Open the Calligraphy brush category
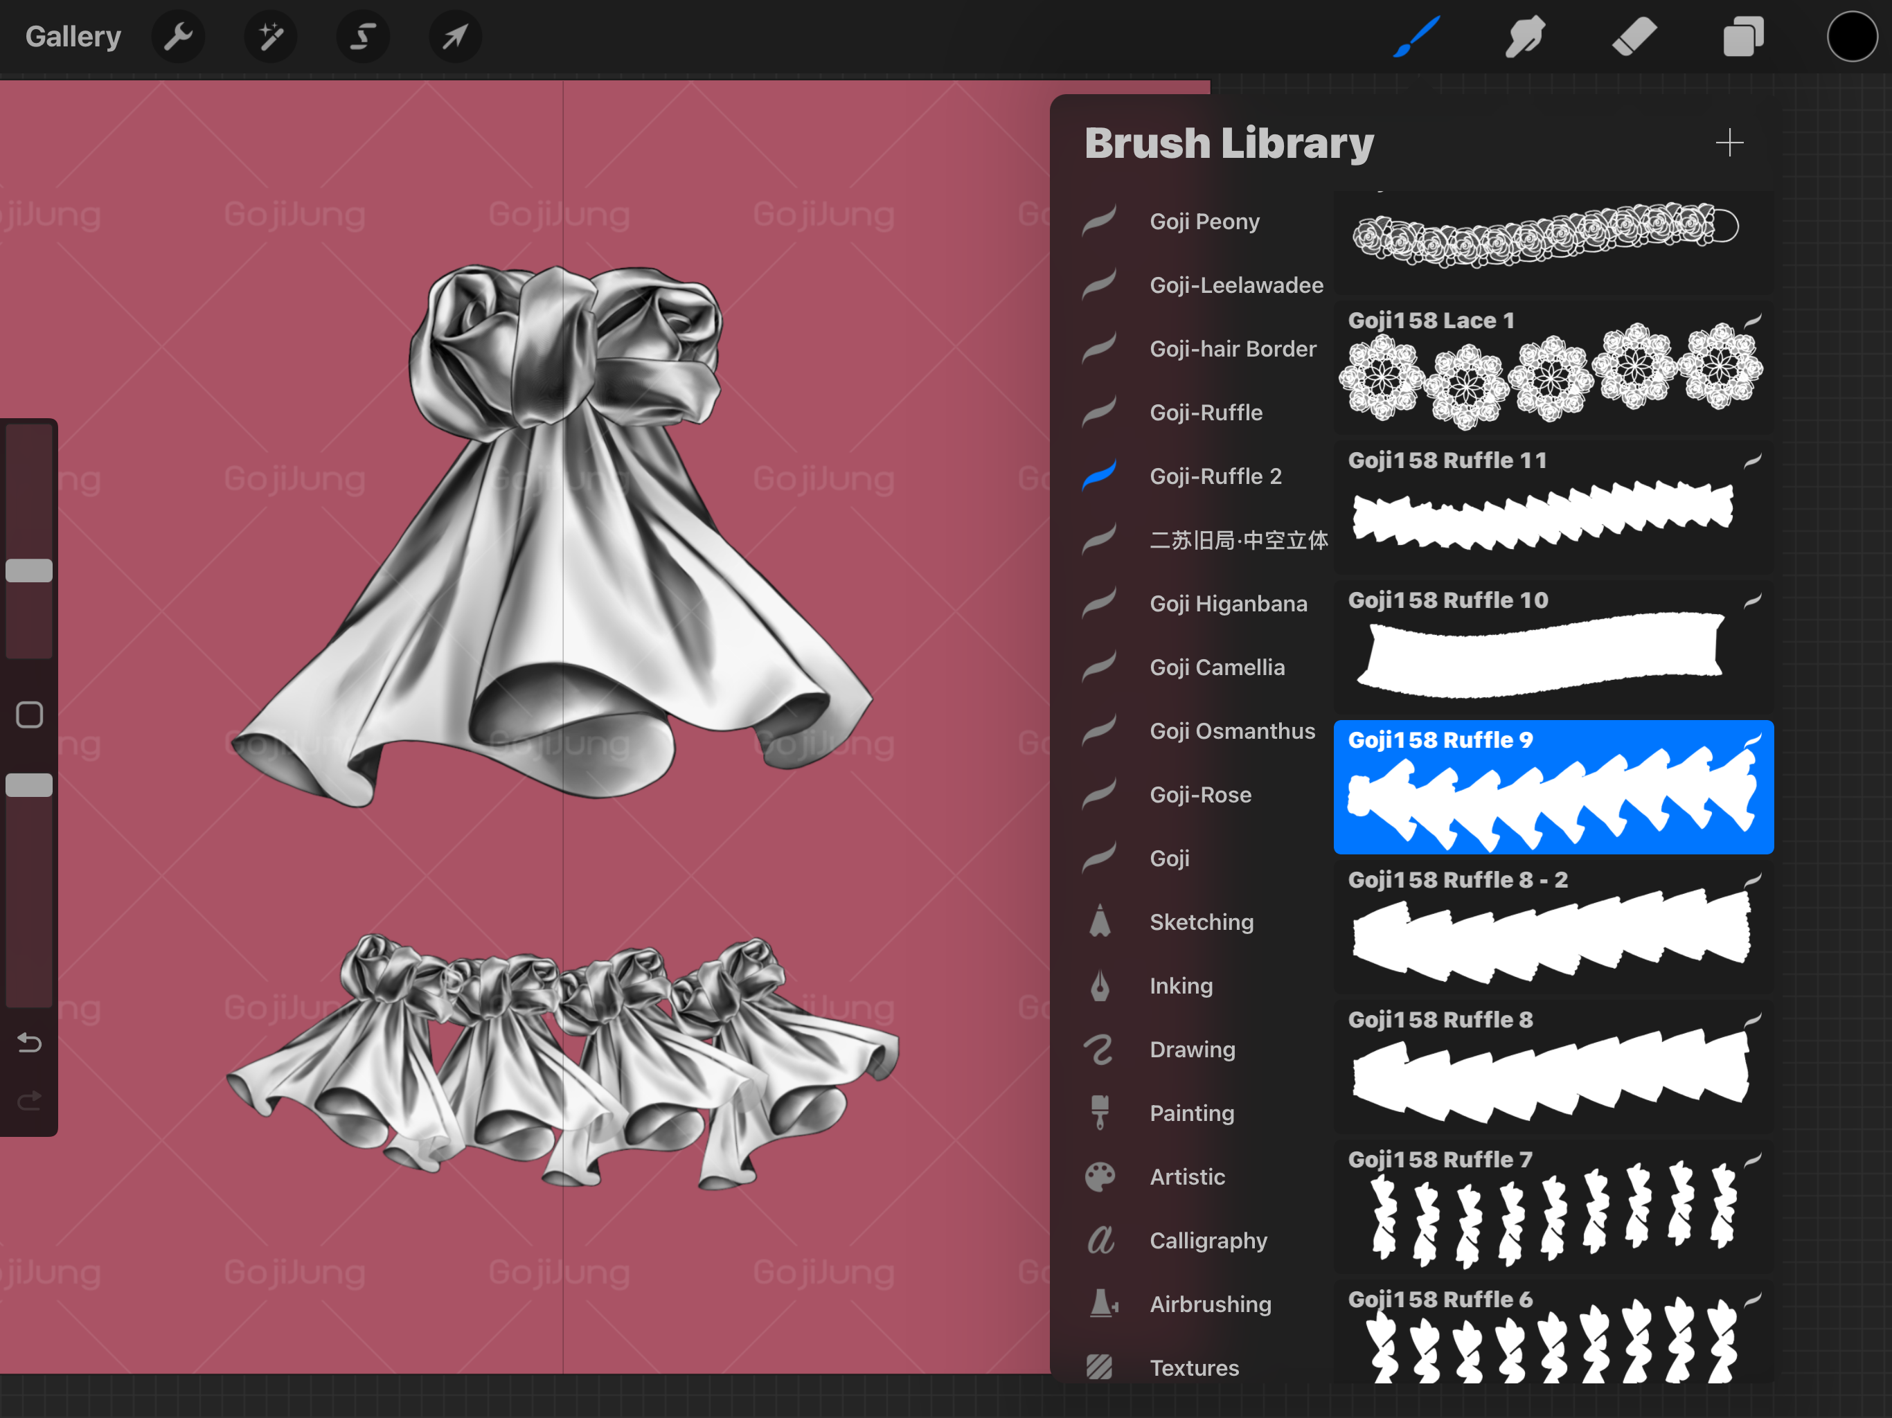1892x1418 pixels. tap(1208, 1240)
